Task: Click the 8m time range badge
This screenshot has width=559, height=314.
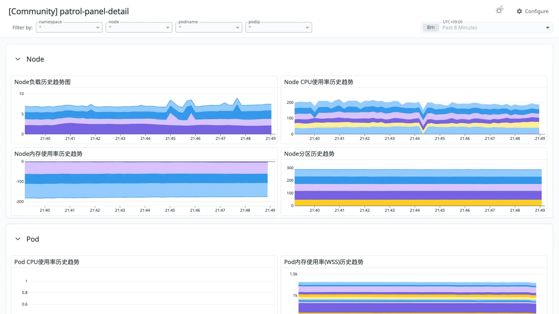Action: pyautogui.click(x=431, y=28)
